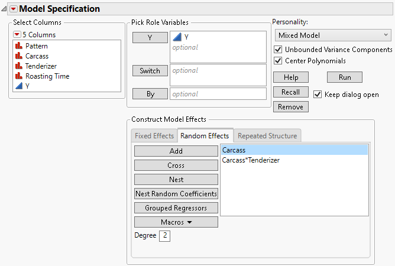Open the Repeated Structure tab
The height and width of the screenshot is (266, 395).
click(267, 136)
